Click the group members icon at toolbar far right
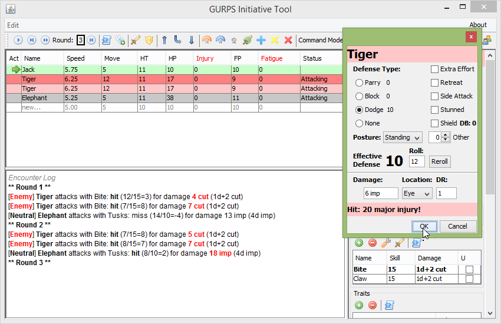Screen dimensions: 501x324 click(487, 40)
